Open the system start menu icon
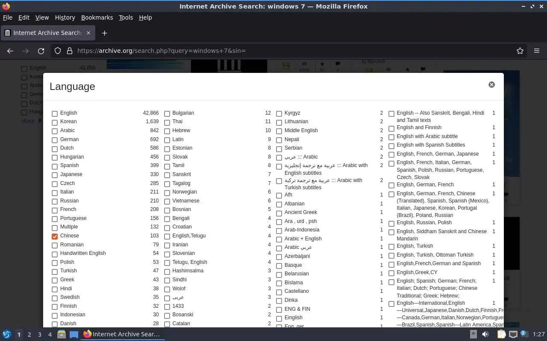 tap(6, 334)
